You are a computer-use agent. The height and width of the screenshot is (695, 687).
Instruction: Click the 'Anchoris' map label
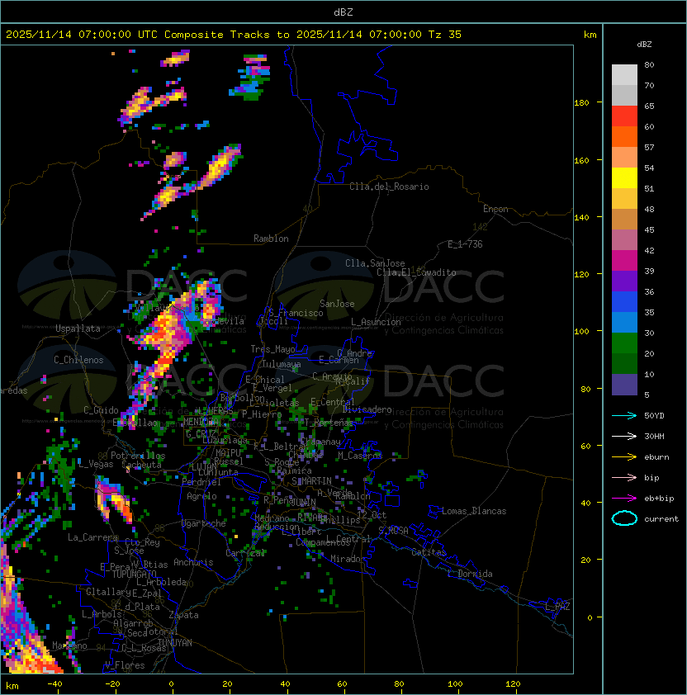(x=193, y=562)
